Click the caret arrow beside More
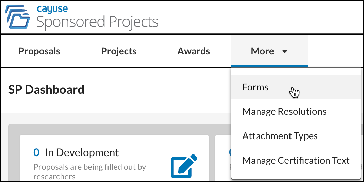The image size is (364, 182). click(285, 52)
